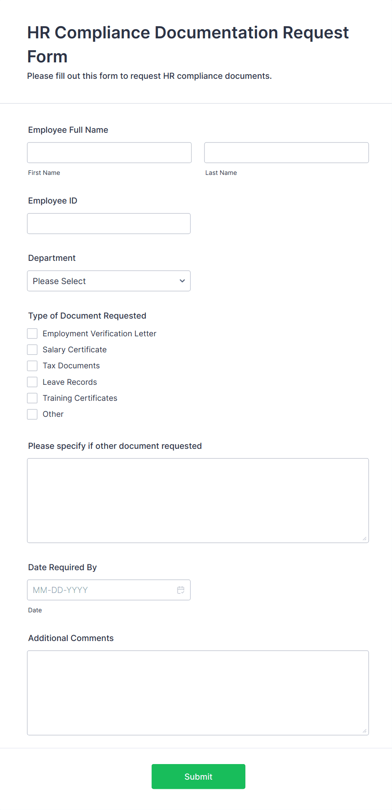Open the Department selection dropdown
The height and width of the screenshot is (810, 392).
pyautogui.click(x=109, y=281)
